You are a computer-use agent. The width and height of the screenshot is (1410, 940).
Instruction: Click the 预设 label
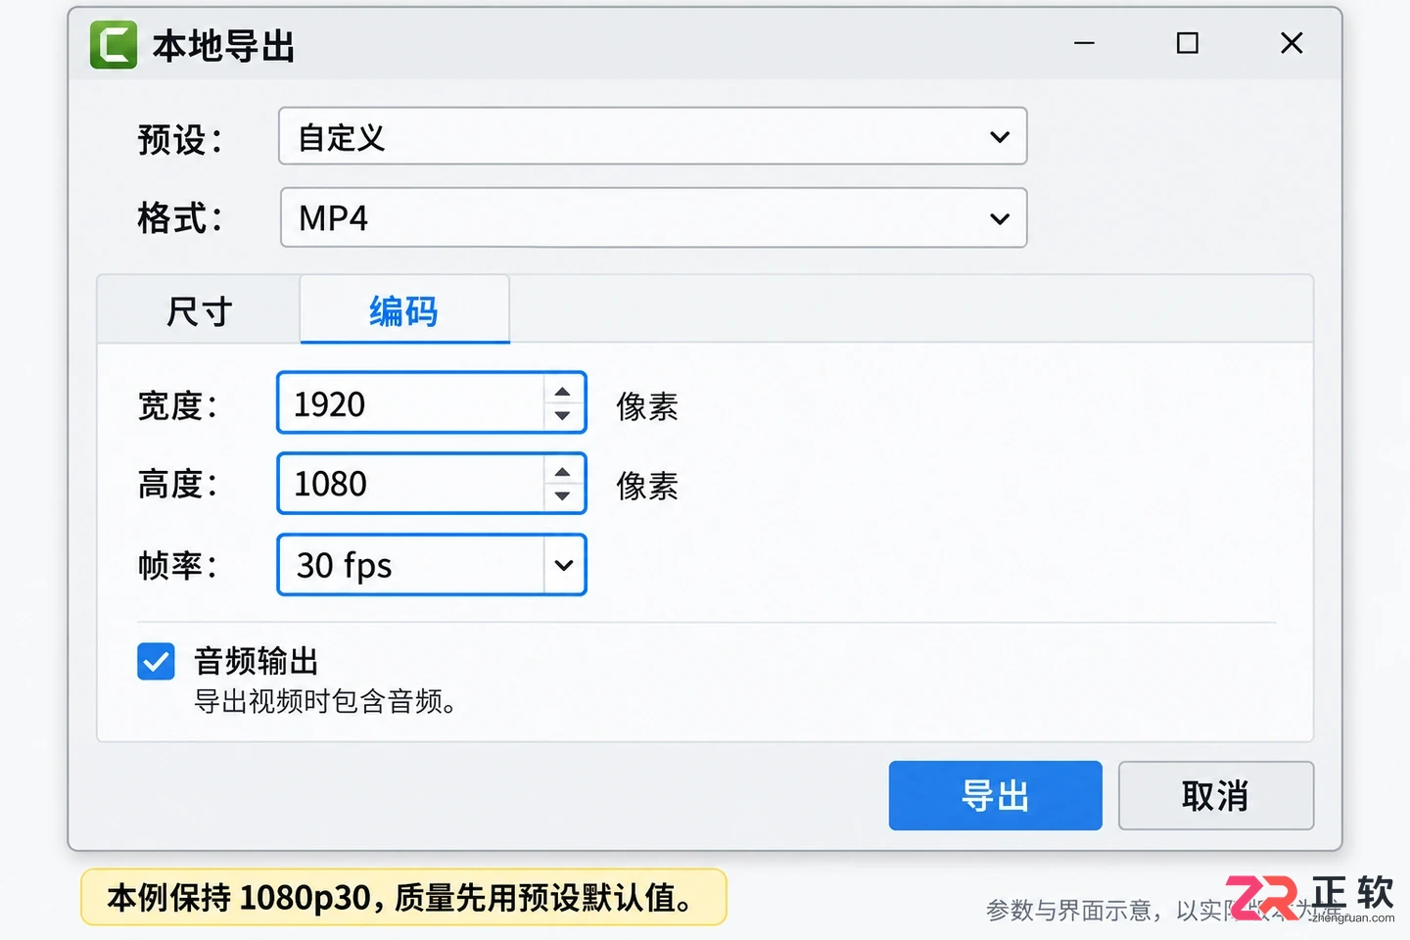click(180, 139)
